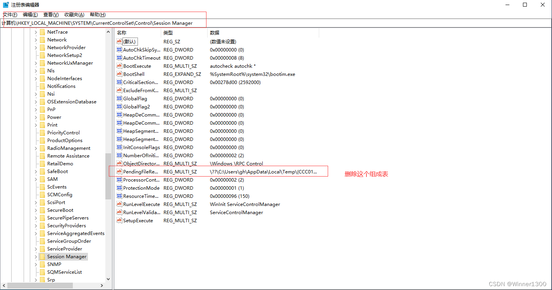Screen dimensions: 552x290
Task: Click the registry path address bar
Action: click(x=276, y=23)
